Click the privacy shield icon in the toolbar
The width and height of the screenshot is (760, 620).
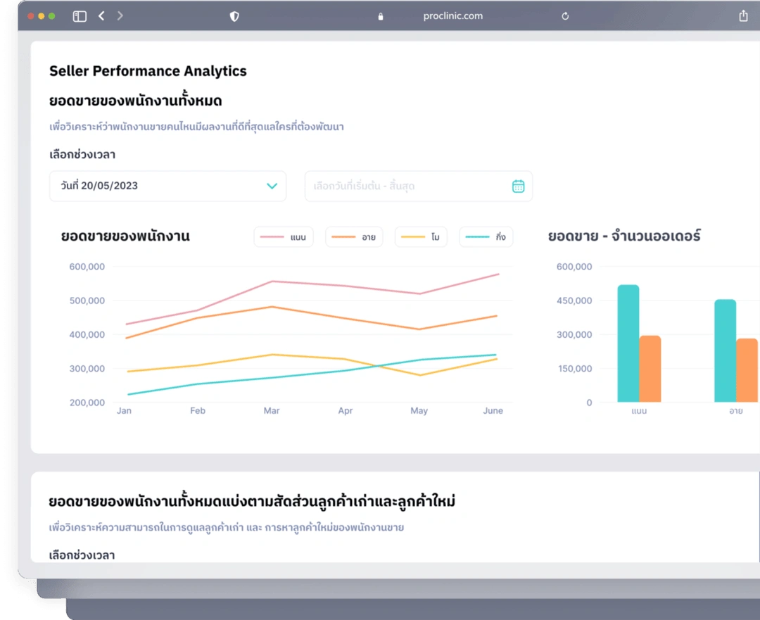234,15
